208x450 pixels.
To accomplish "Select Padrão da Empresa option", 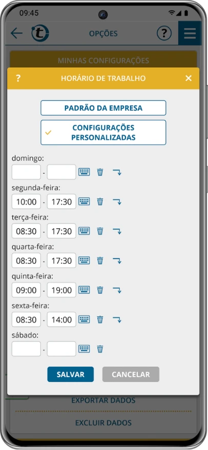I will point(103,108).
